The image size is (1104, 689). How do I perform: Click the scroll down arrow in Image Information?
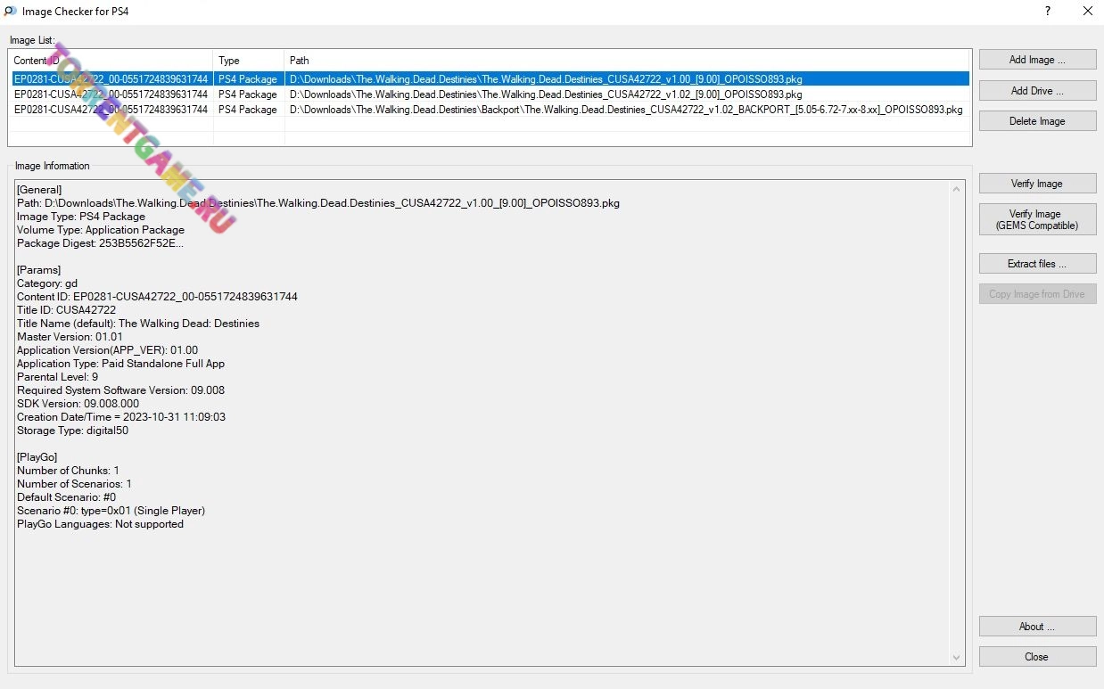[958, 658]
